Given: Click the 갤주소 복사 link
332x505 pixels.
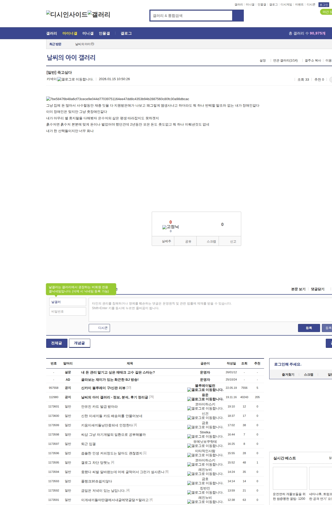Looking at the screenshot, I should (x=313, y=60).
